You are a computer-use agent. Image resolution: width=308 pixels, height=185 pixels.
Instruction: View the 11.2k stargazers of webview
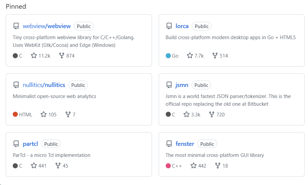41,56
